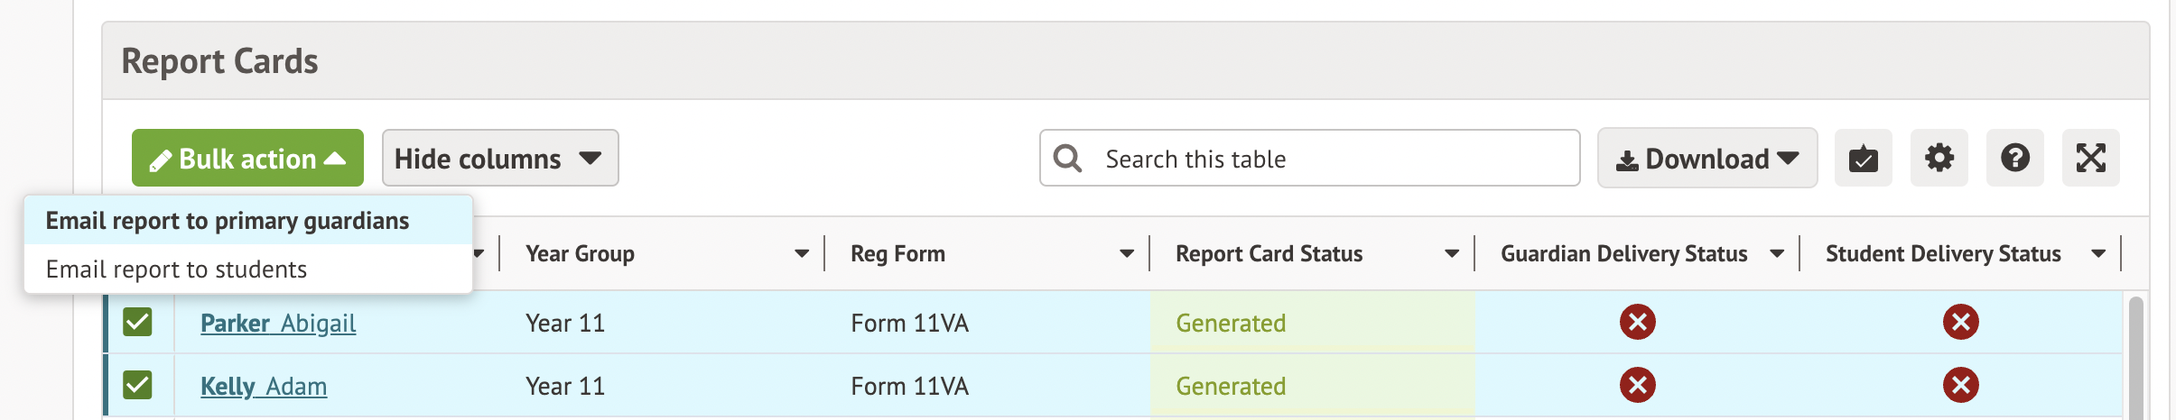This screenshot has width=2176, height=420.
Task: Choose Email report to students
Action: coord(177,269)
